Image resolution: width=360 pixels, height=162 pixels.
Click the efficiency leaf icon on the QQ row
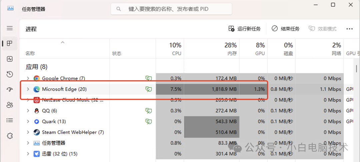point(149,111)
